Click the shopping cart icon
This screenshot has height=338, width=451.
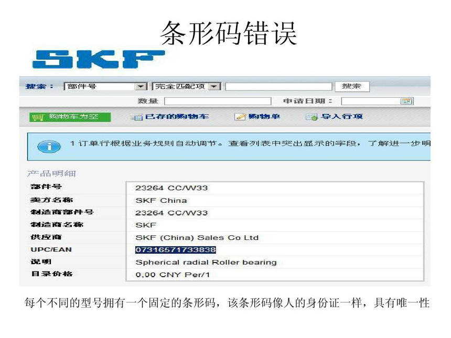coord(38,117)
